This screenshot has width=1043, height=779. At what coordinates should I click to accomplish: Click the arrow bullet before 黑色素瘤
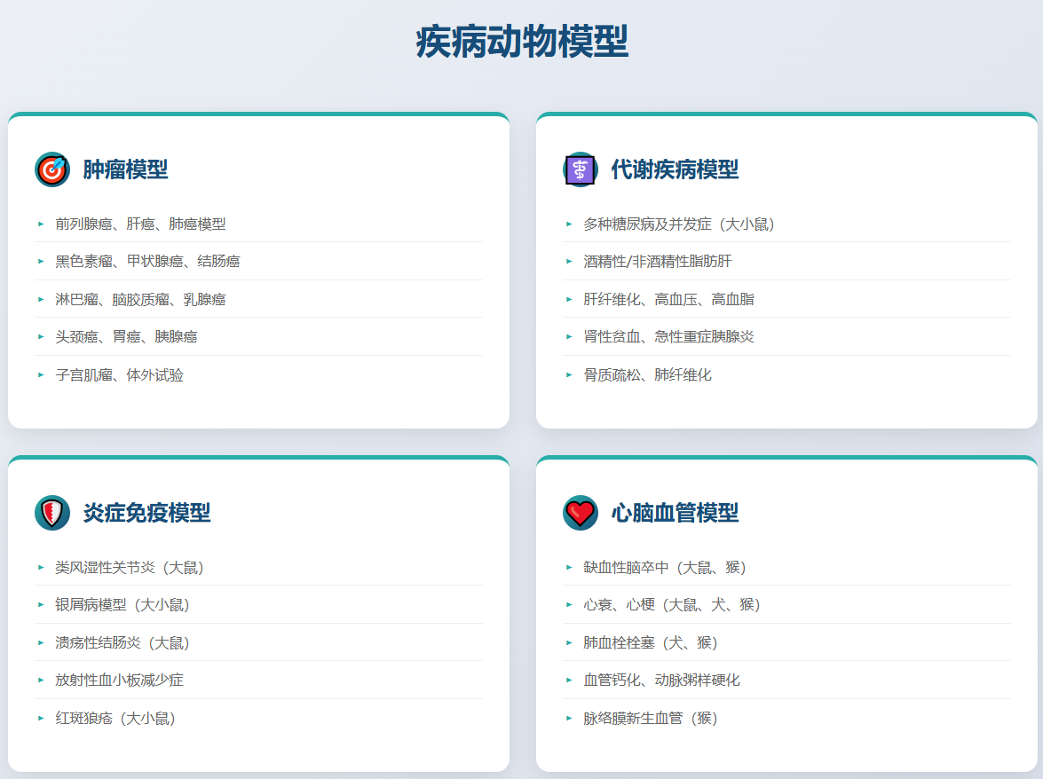(41, 261)
